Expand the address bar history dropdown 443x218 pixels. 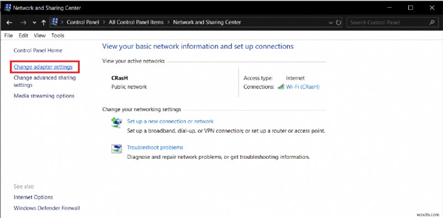(x=331, y=23)
